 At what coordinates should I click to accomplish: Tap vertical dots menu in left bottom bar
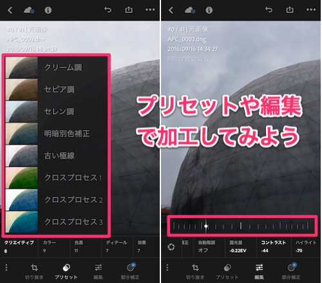pyautogui.click(x=6, y=268)
